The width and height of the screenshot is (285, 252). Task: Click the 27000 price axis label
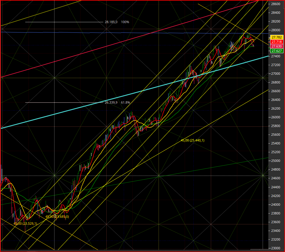pos(276,74)
